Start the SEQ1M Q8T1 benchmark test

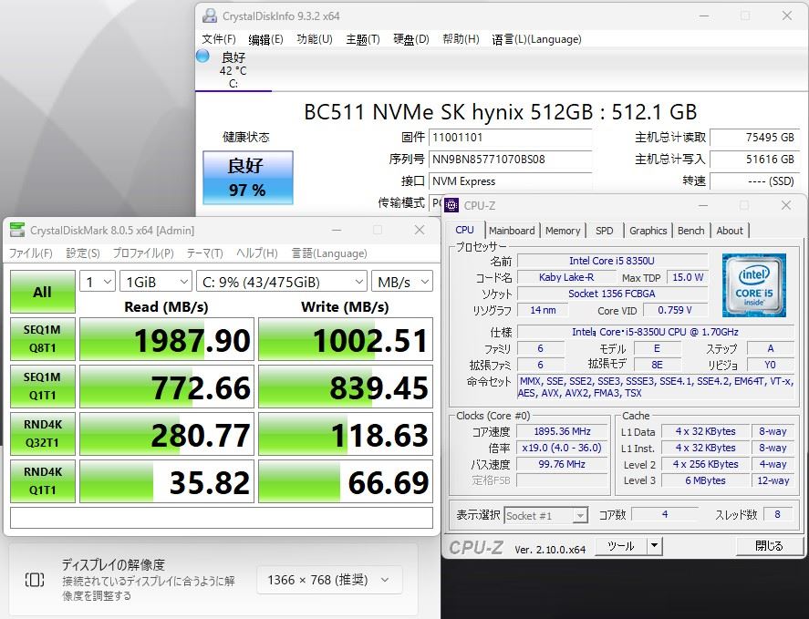42,339
